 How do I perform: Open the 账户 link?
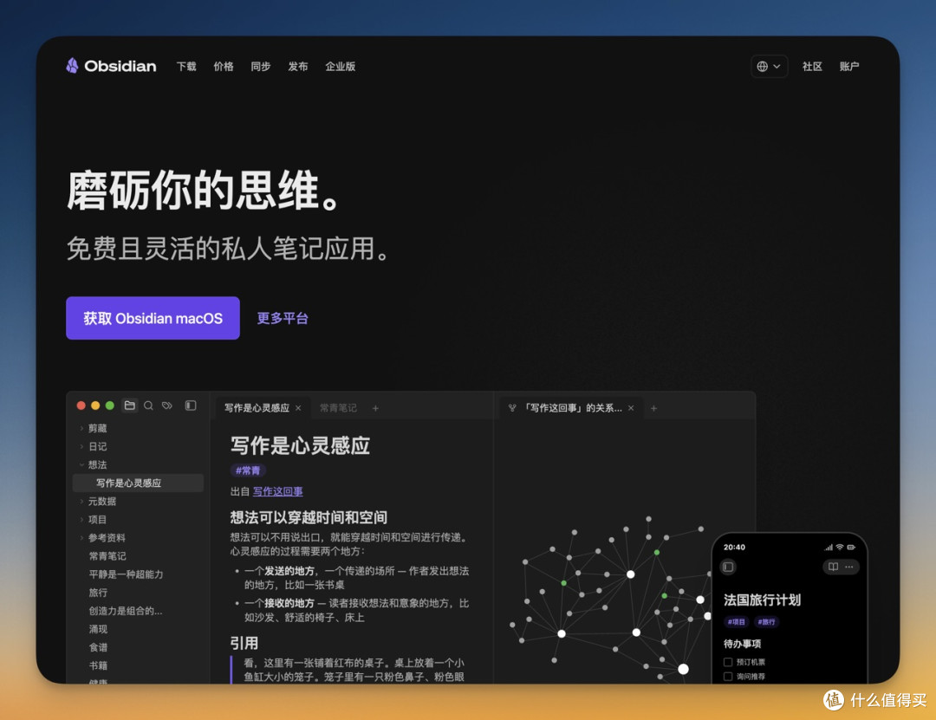[848, 66]
